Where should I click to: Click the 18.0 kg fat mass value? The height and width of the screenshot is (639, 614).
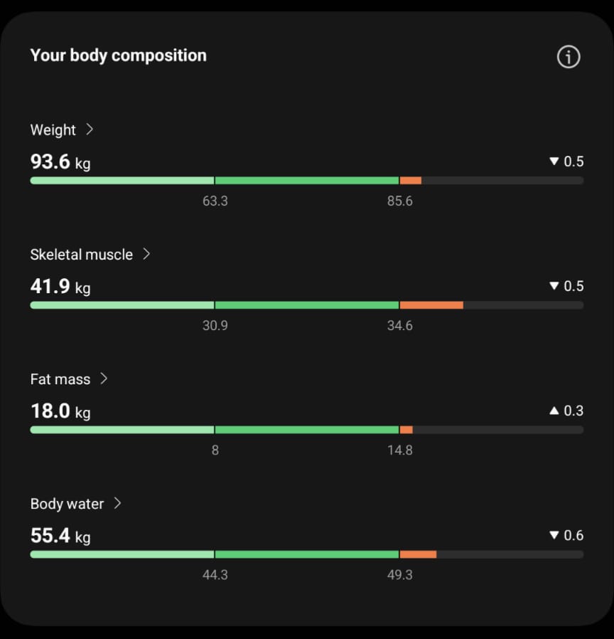coord(60,411)
